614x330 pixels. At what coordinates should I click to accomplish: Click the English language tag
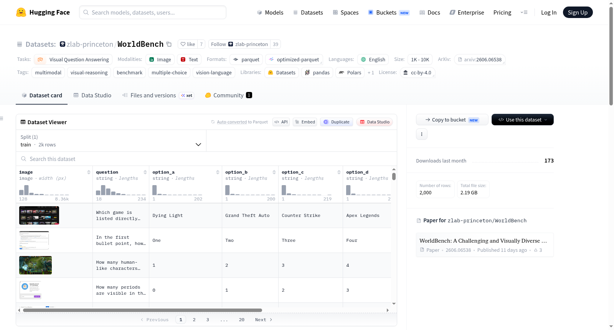(373, 59)
